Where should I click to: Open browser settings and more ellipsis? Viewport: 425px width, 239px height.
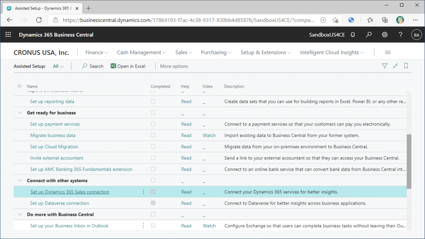(x=415, y=20)
